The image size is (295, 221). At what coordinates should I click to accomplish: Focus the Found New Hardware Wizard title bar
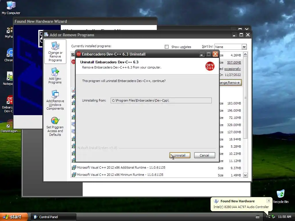tap(85, 21)
